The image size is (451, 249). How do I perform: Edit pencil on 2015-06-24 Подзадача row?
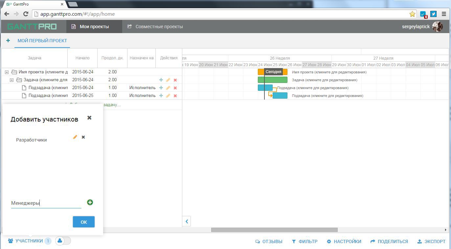(168, 88)
